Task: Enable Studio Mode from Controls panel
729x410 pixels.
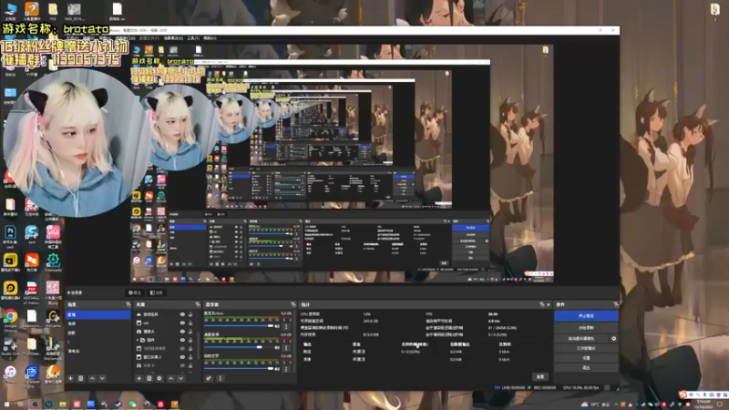Action: [586, 348]
